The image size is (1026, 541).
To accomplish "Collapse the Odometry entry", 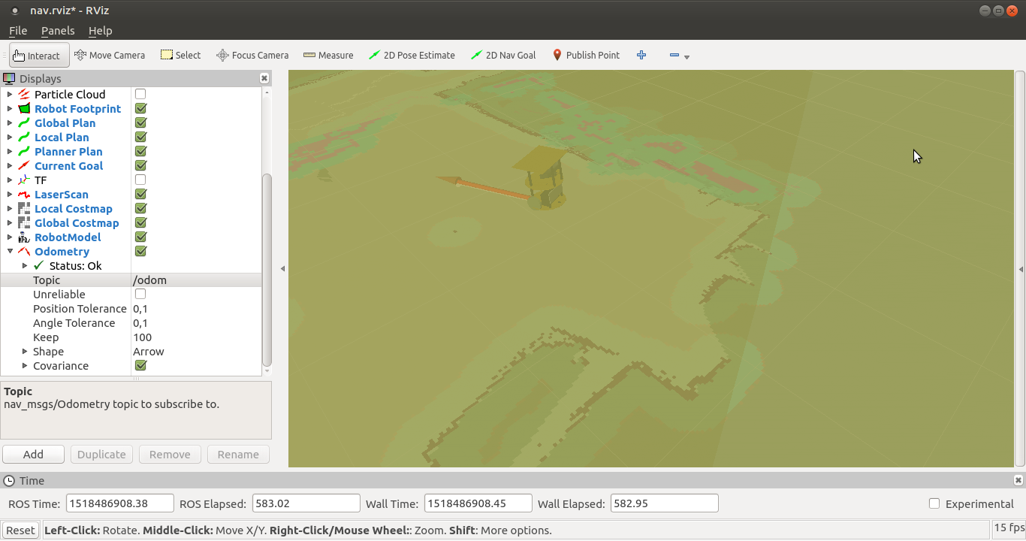I will click(10, 251).
